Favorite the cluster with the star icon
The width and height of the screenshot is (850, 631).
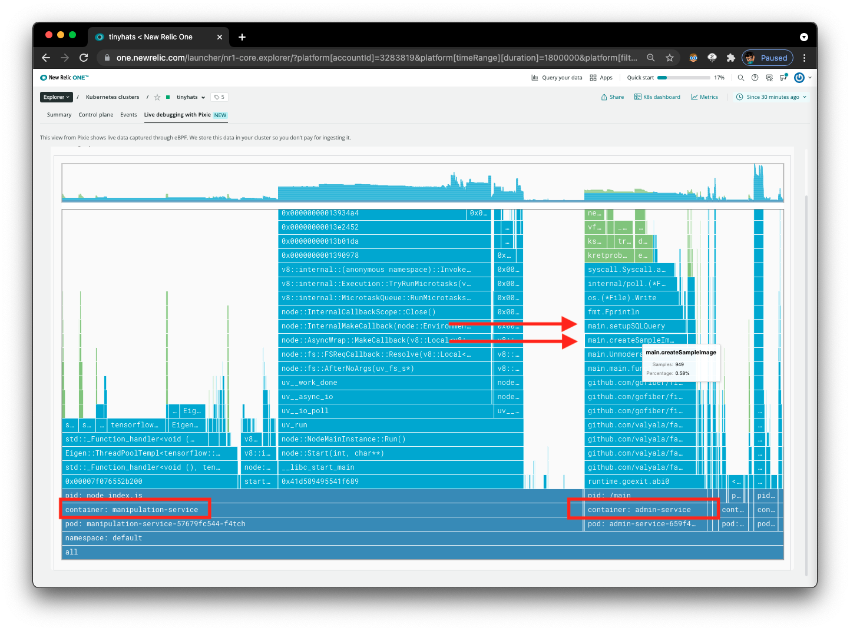coord(157,98)
